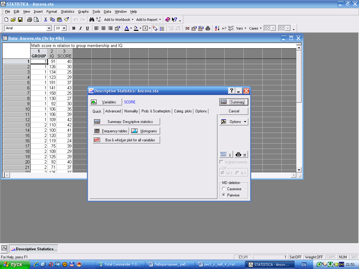Switch to the Categ. plots tab

point(183,111)
